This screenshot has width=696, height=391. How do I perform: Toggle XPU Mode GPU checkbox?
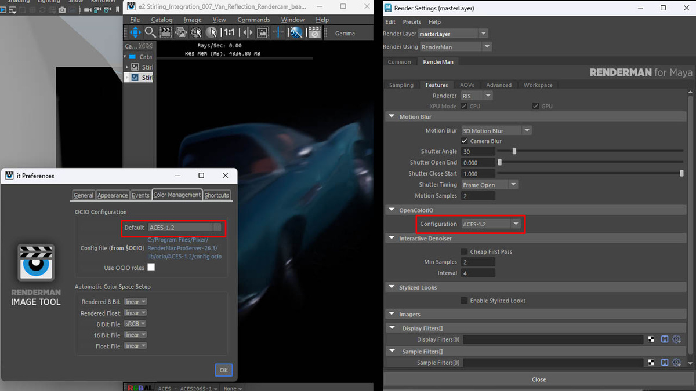click(x=536, y=106)
